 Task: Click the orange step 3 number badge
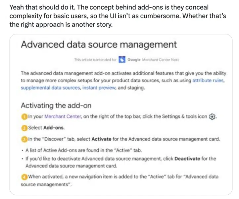tap(24, 139)
